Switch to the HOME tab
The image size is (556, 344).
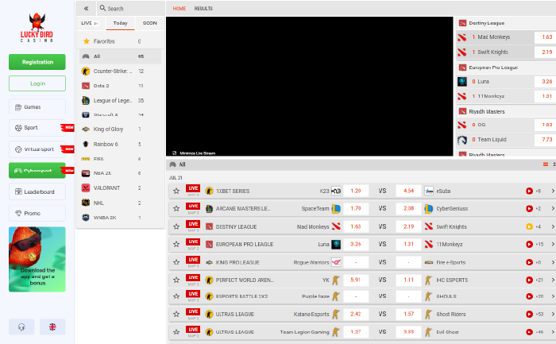coord(179,9)
